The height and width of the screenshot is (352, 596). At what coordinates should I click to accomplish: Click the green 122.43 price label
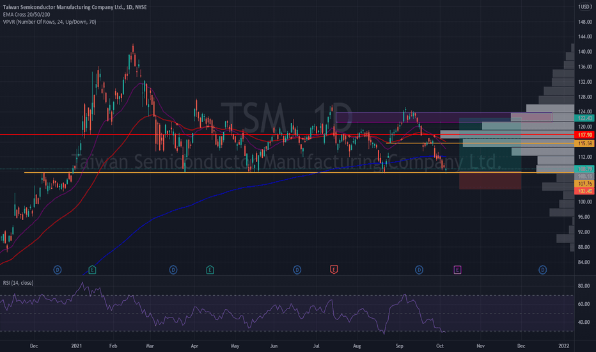tap(584, 118)
